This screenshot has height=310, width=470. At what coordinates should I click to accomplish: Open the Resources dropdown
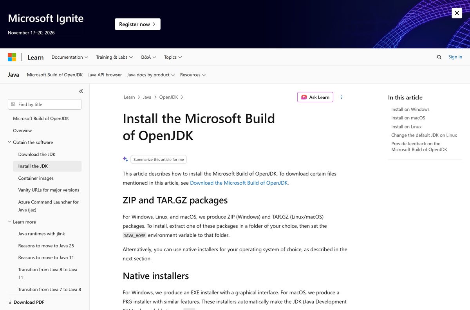click(x=193, y=75)
